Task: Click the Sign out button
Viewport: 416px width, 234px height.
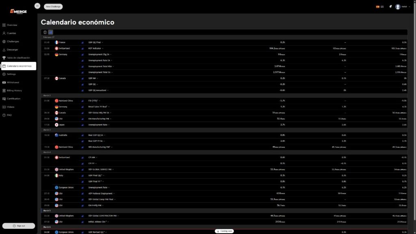Action: click(19, 225)
